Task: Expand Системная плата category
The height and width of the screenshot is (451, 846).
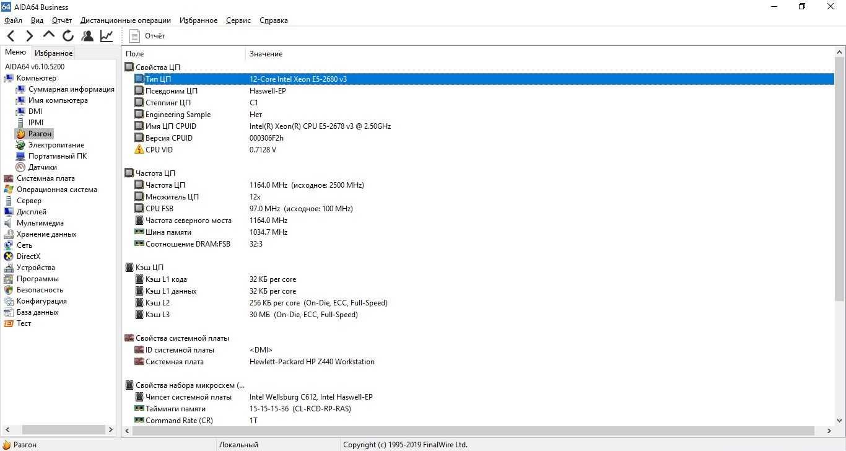Action: [45, 178]
